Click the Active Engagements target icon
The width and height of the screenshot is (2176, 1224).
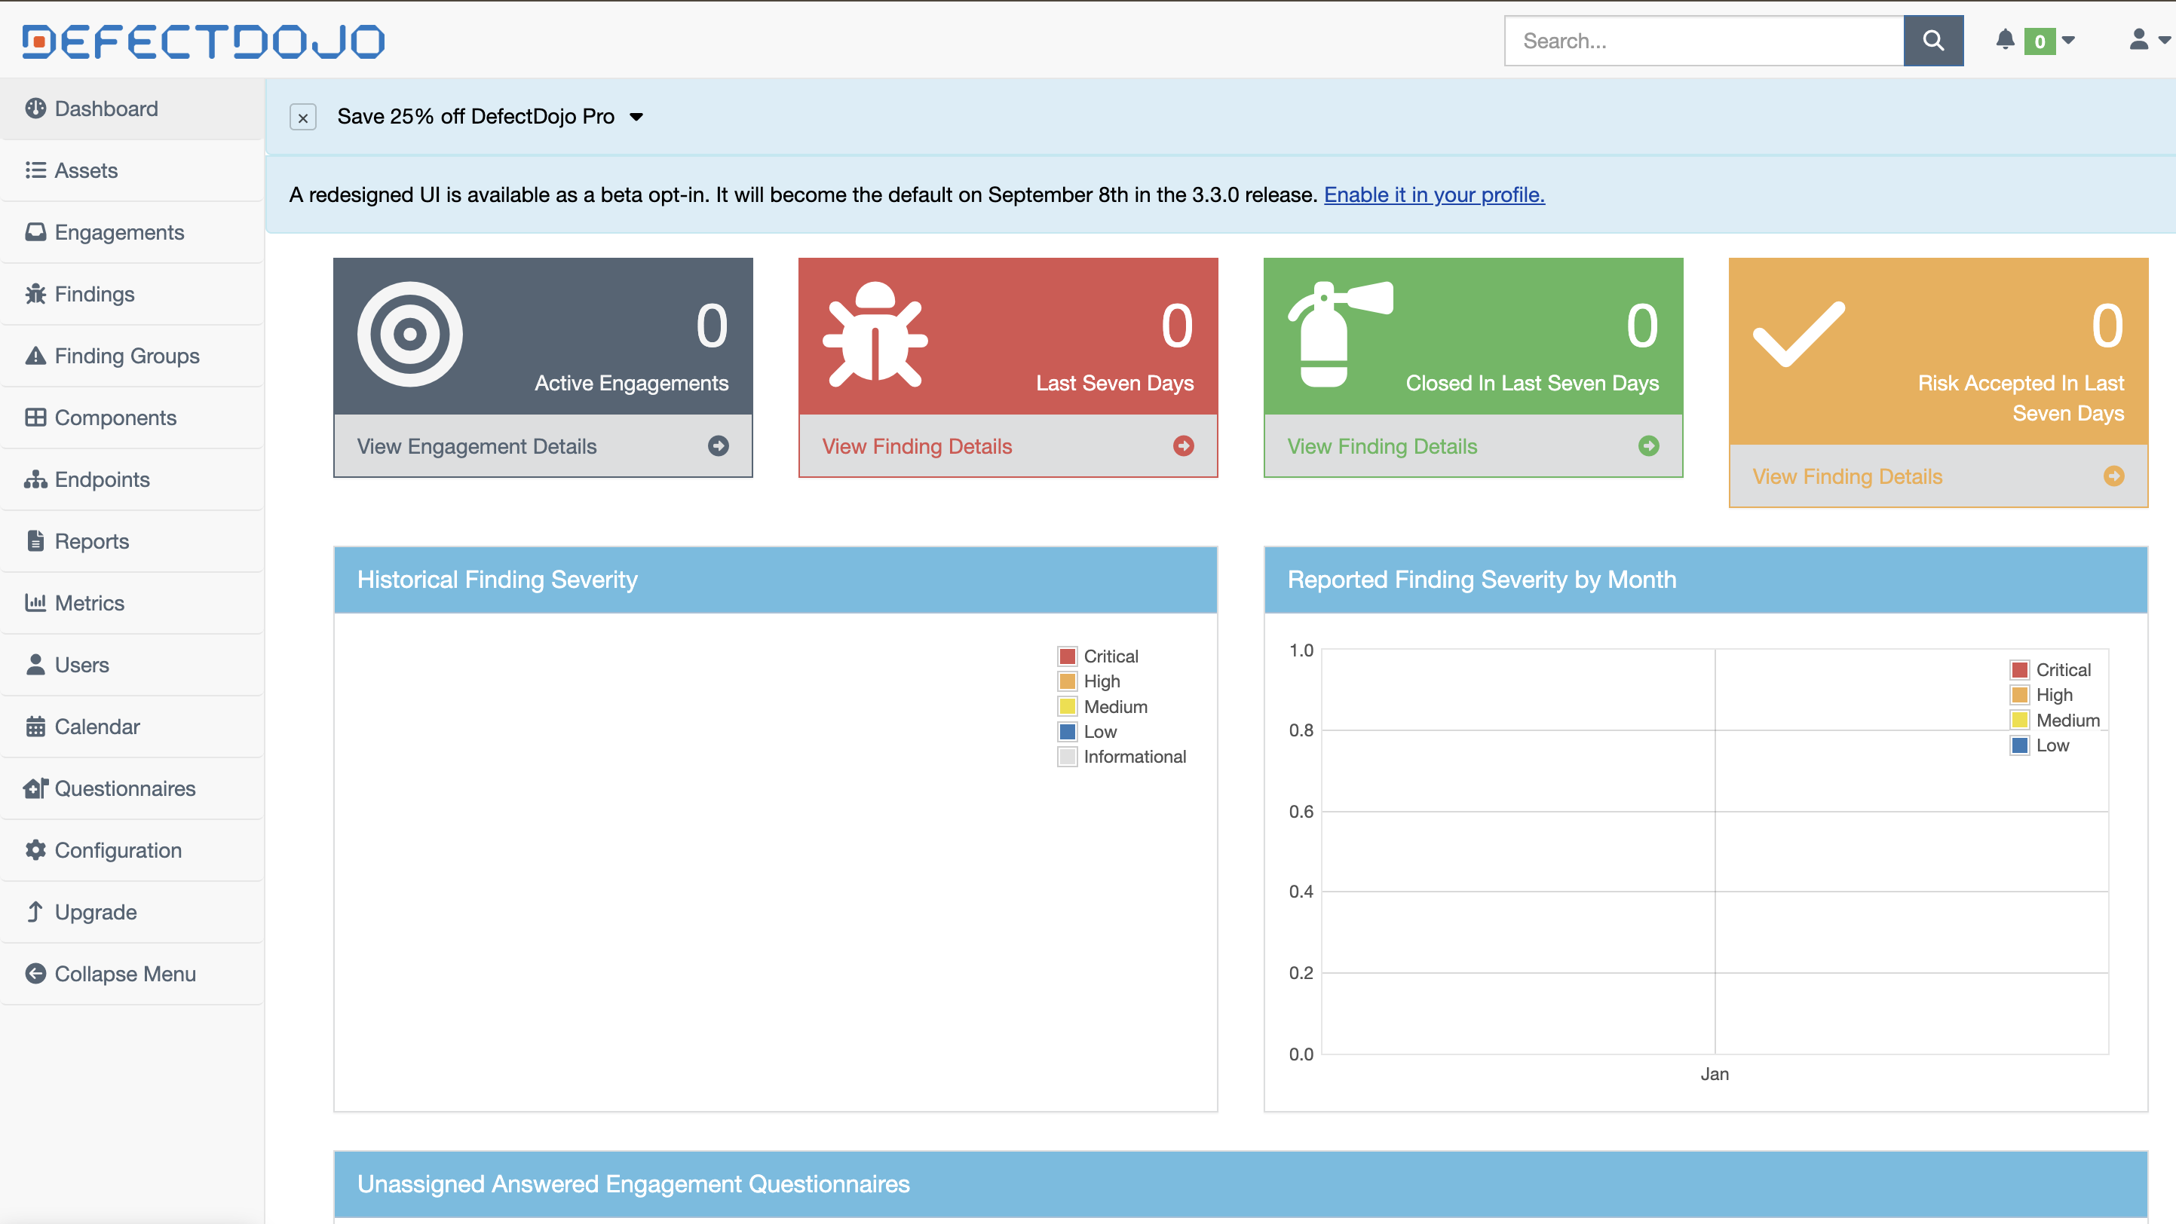tap(409, 335)
